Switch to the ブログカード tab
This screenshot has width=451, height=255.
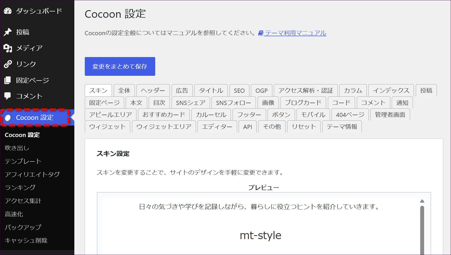303,103
